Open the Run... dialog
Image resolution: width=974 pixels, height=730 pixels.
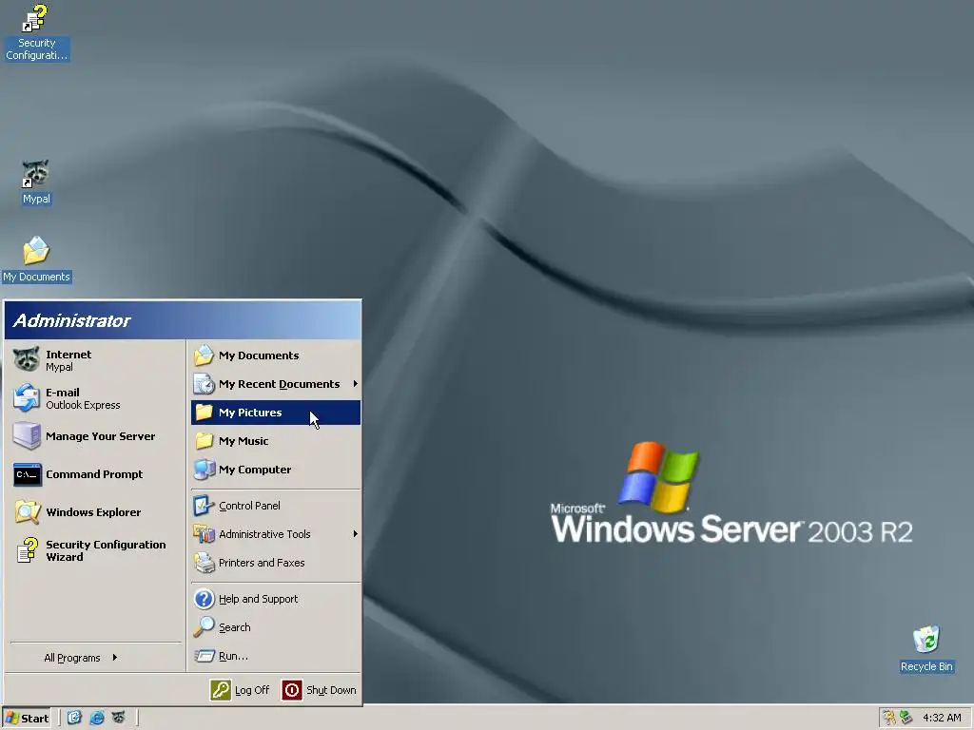[276, 656]
